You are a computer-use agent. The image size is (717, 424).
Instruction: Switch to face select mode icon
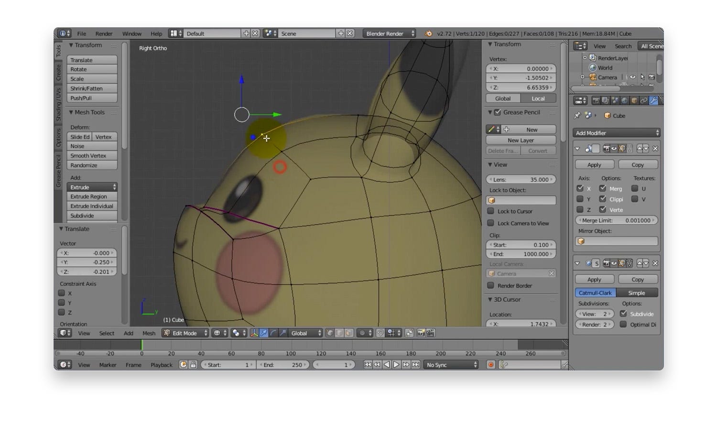349,333
